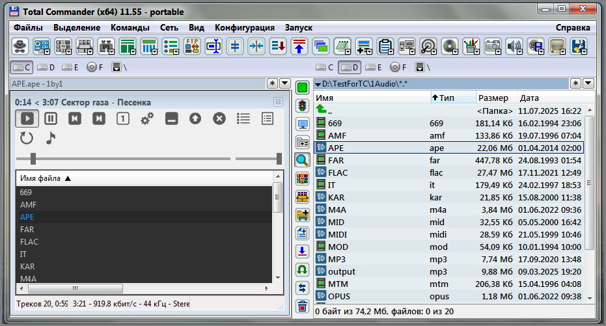This screenshot has height=326, width=606.
Task: Click the floppy disk with key toolbar icon
Action: [x=579, y=47]
